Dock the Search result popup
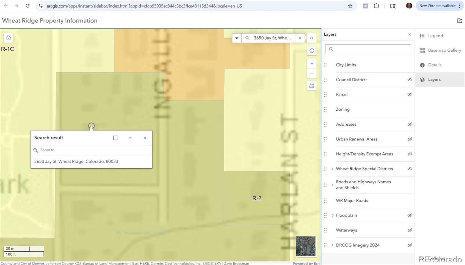Screen dimensions: 465x265 click(116, 138)
